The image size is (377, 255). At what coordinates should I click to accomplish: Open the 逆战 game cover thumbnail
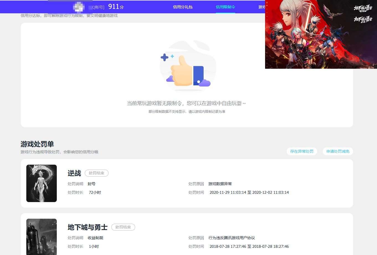click(x=42, y=183)
